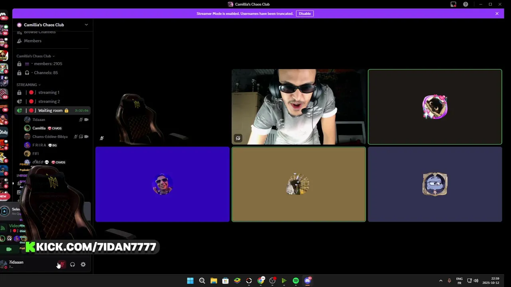Open Windows taskbar Search

pos(202,281)
